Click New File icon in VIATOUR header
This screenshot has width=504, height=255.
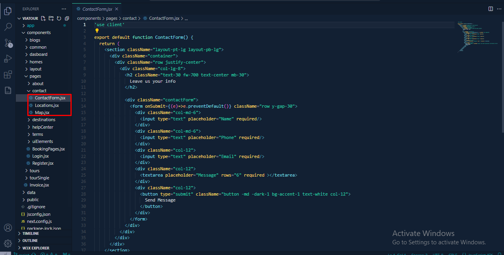(x=43, y=18)
